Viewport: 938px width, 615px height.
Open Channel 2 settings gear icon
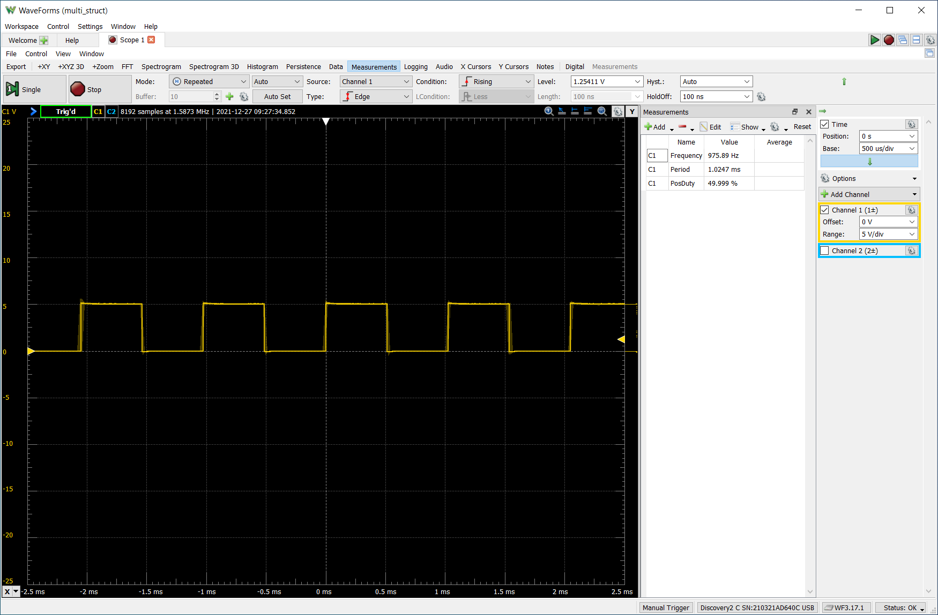coord(911,250)
